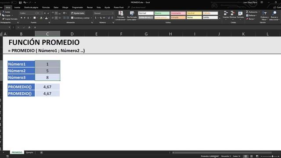The width and height of the screenshot is (281, 158).
Task: Toggle horizontal center alignment icon
Action: [56, 18]
